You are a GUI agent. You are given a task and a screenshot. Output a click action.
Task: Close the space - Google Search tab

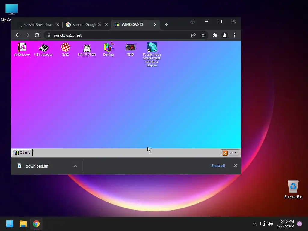coord(106,25)
